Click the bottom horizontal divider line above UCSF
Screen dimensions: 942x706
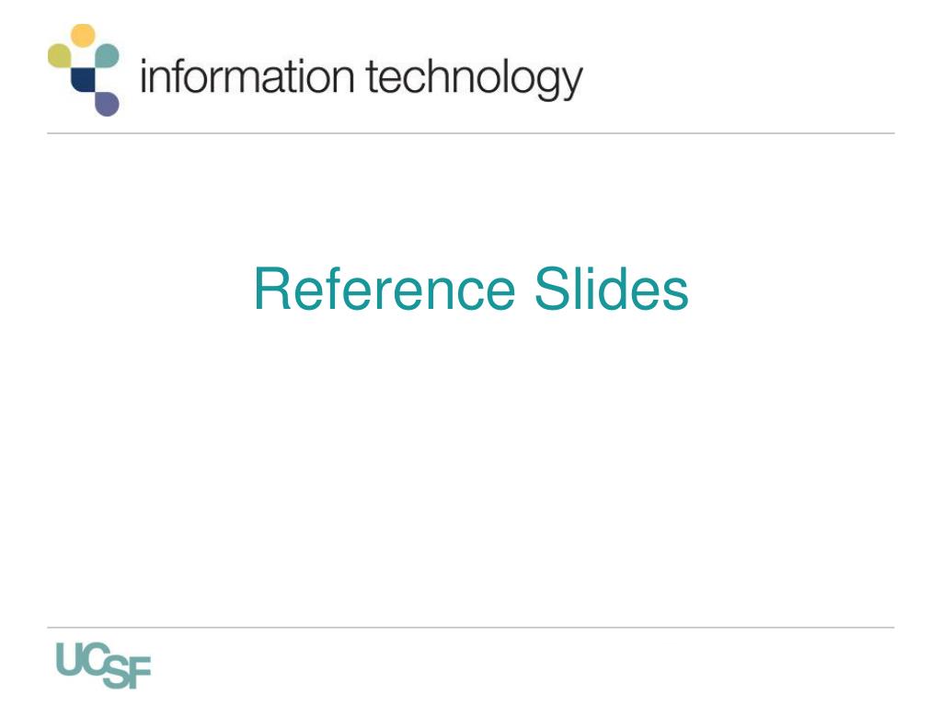tap(470, 627)
